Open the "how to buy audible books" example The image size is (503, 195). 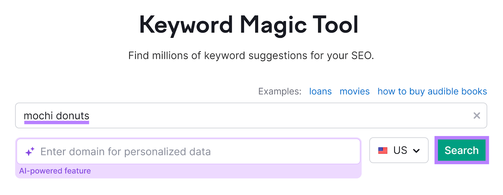(x=432, y=91)
